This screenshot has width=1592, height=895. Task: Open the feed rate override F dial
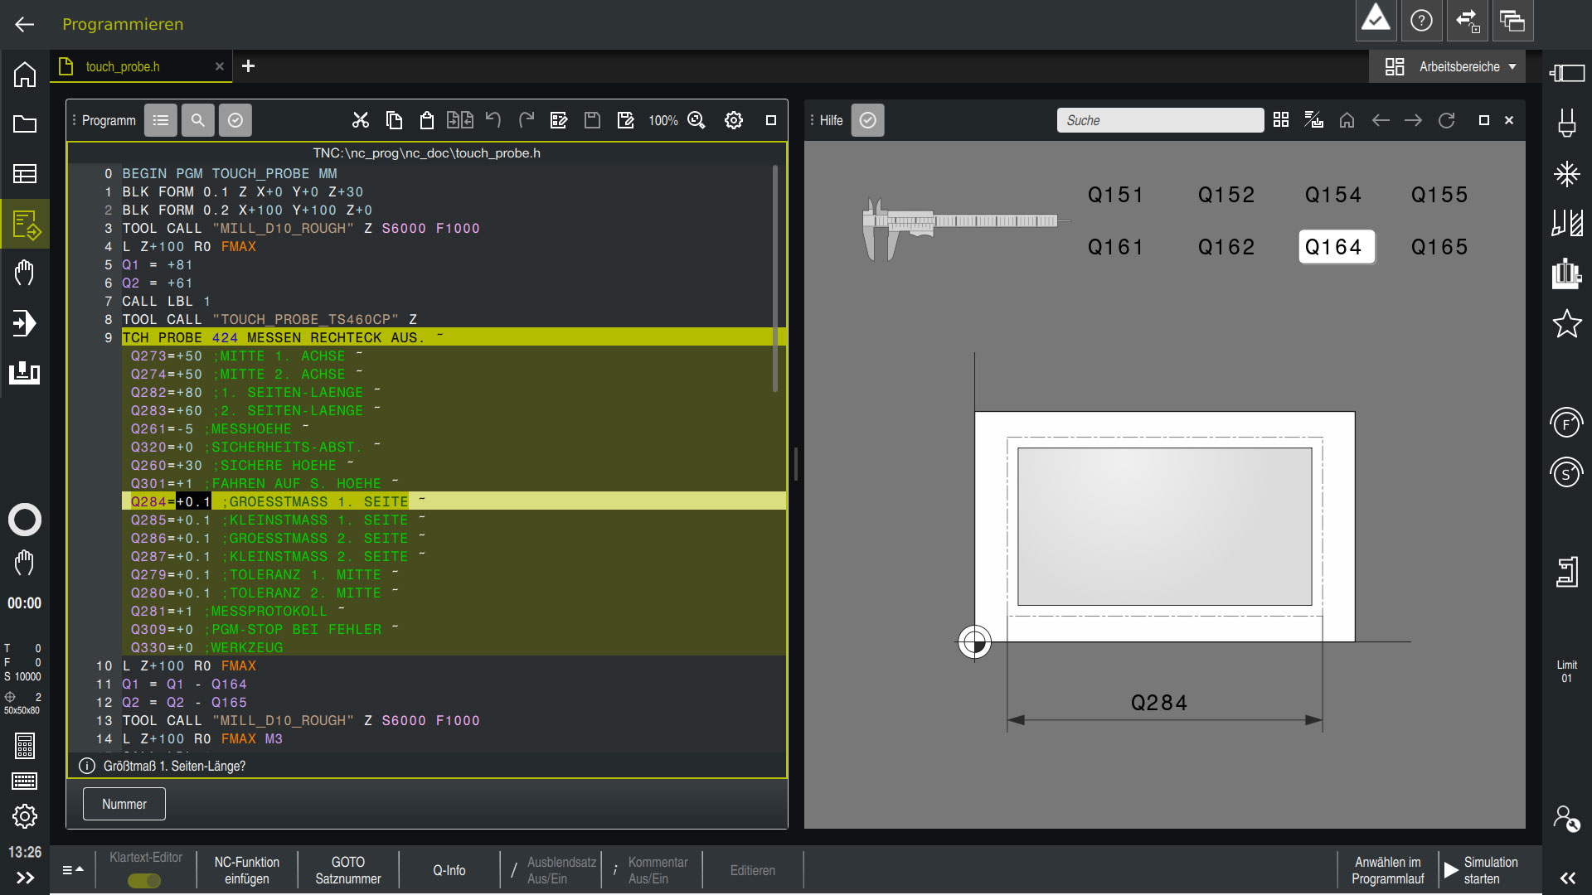(x=1566, y=424)
